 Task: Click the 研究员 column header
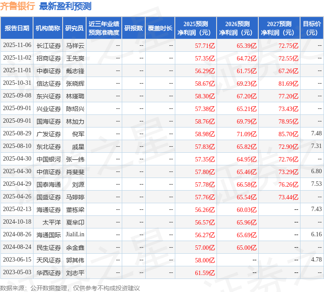[x=74, y=28]
